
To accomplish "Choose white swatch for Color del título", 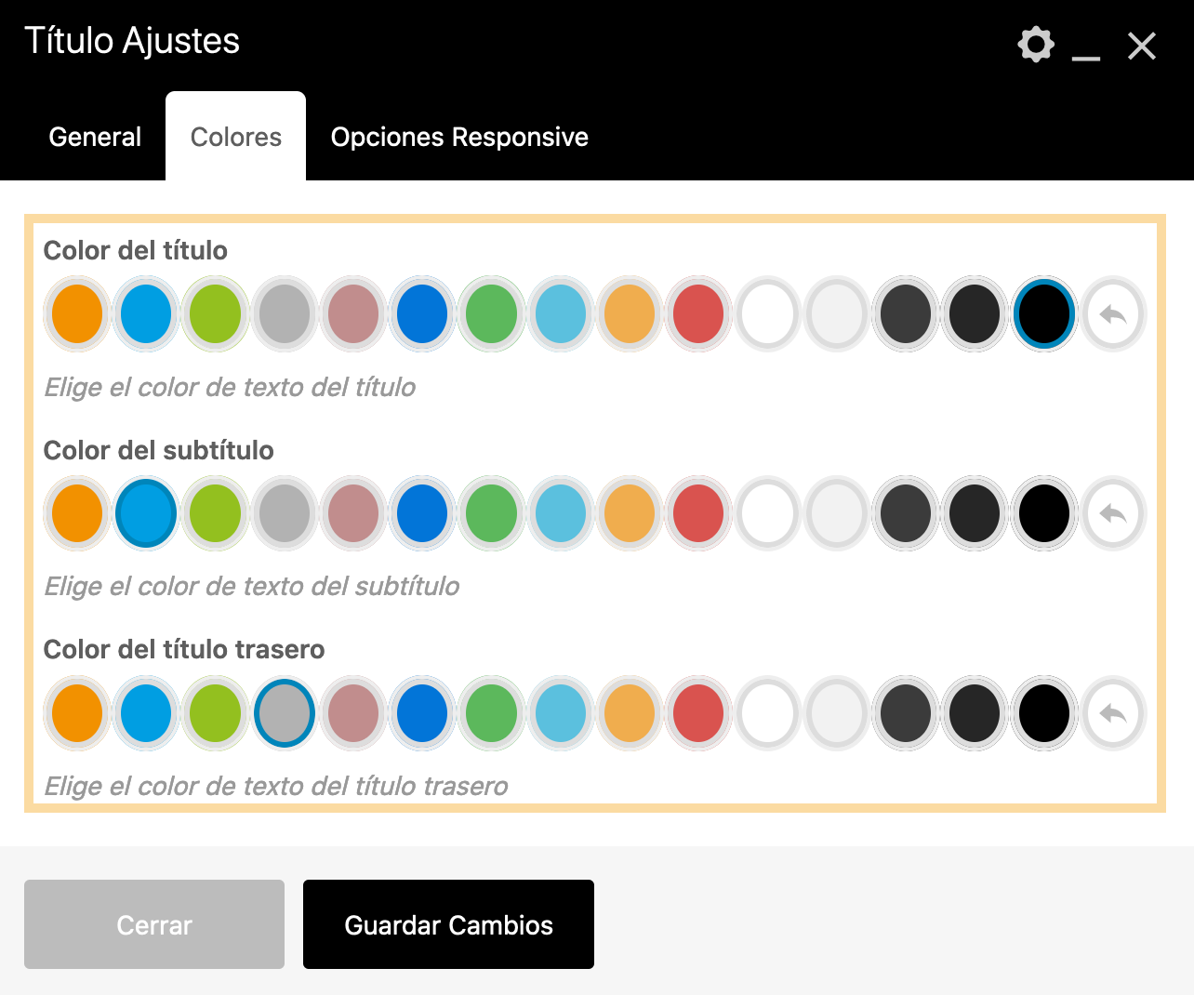I will [x=767, y=314].
